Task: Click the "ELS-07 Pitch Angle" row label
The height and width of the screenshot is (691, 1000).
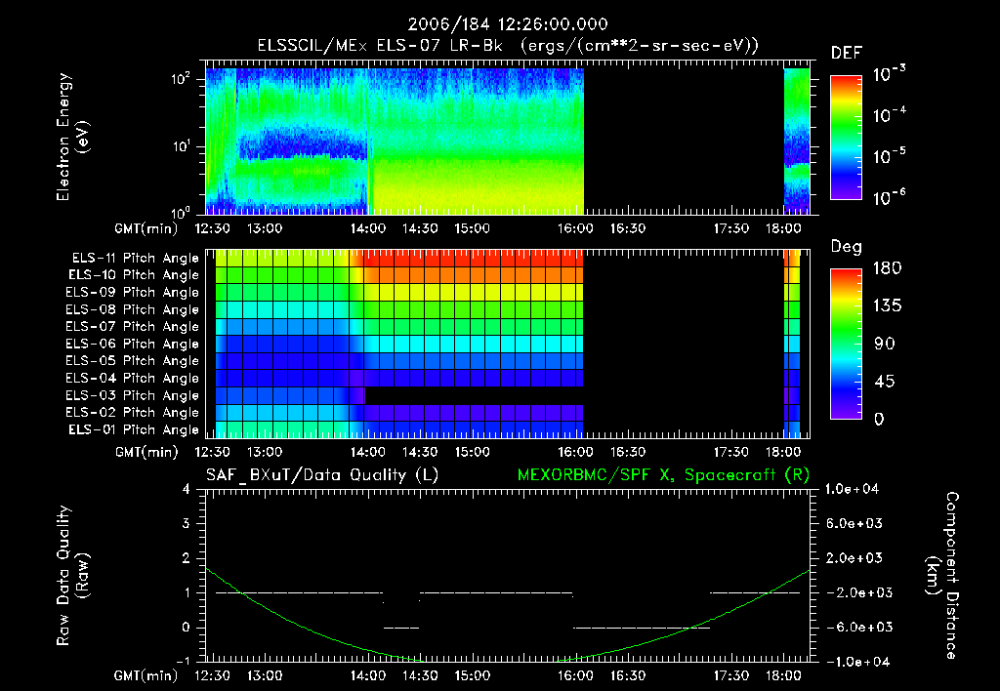Action: tap(132, 326)
